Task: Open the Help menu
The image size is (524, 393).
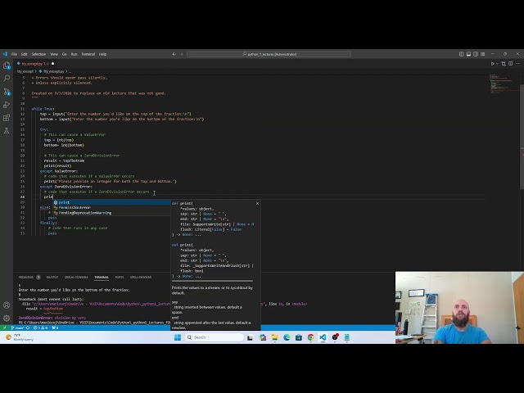Action: point(102,54)
